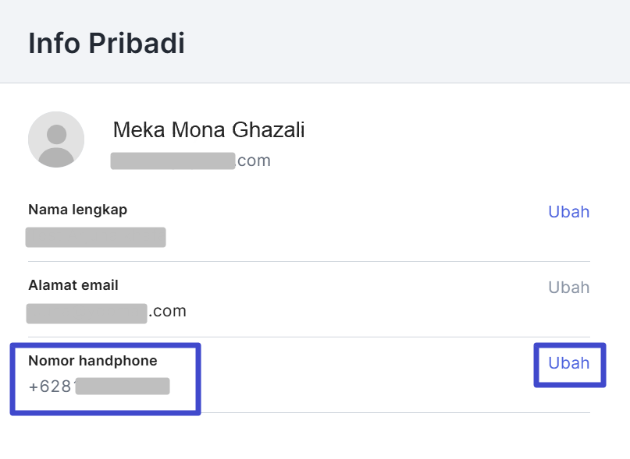
Task: Click the Info Pribadi page heading
Action: coord(106,43)
